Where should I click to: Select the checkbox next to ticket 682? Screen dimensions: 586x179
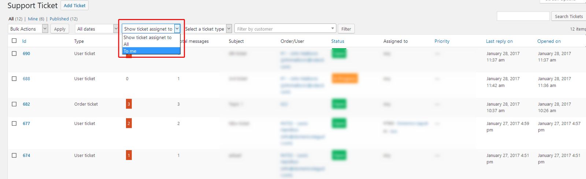pos(14,104)
